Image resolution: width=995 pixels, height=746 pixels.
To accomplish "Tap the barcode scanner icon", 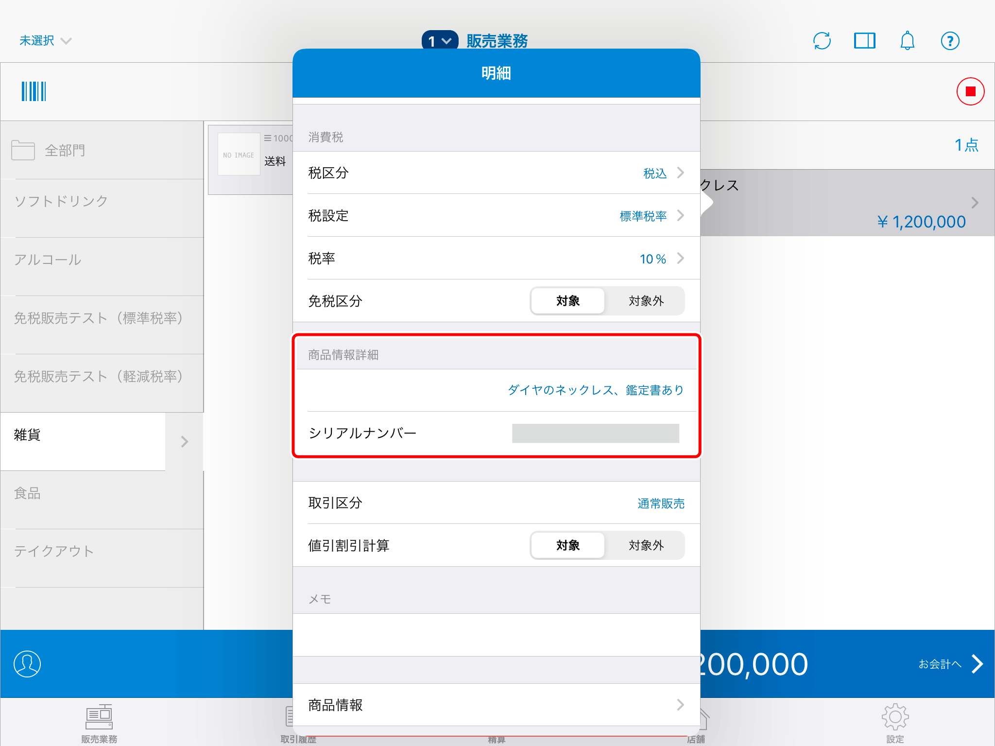I will tap(34, 91).
